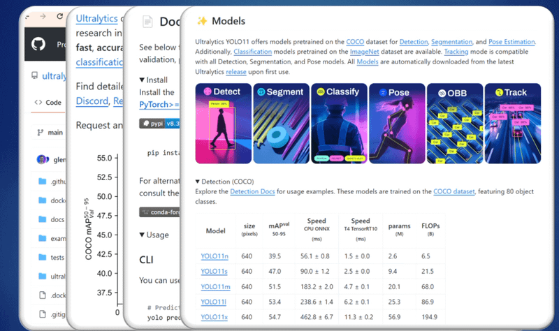This screenshot has height=331, width=559.
Task: Click the tests folder icon
Action: pos(41,258)
